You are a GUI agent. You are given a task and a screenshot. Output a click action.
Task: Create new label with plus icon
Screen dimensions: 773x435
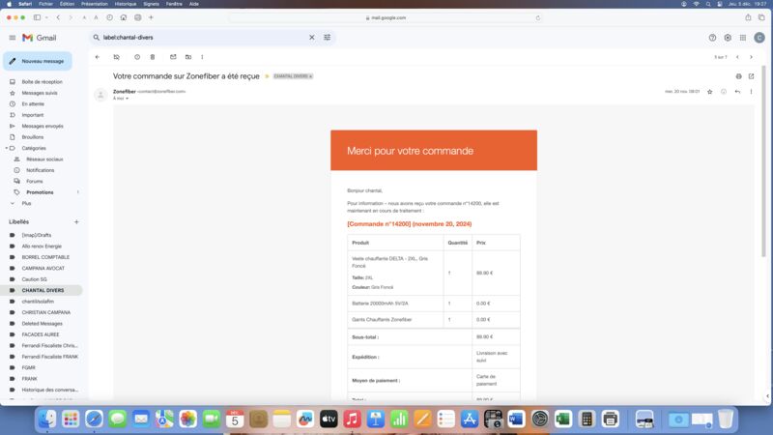76,222
